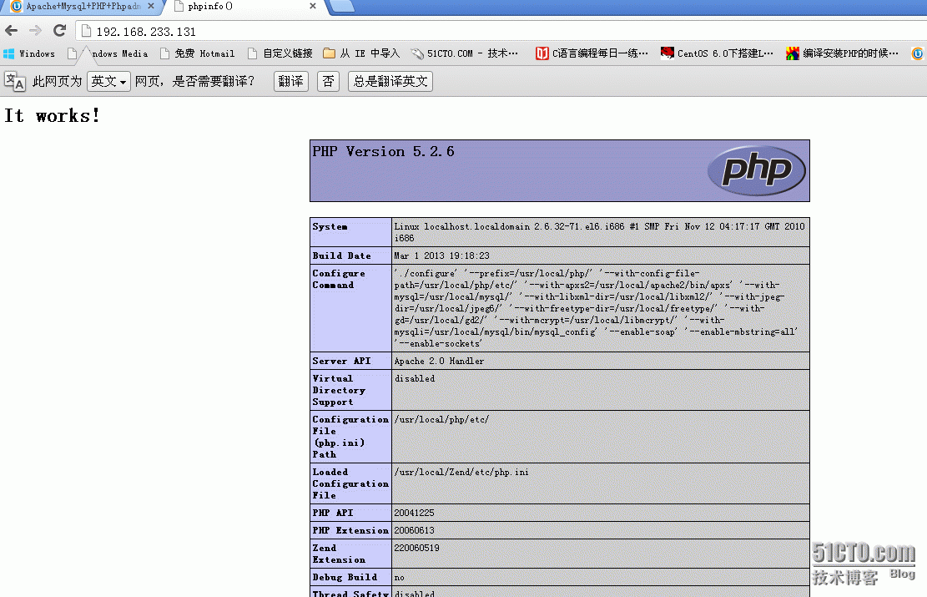Click the '/usr/local/php/etc/' path value
This screenshot has height=597, width=927.
coord(441,419)
